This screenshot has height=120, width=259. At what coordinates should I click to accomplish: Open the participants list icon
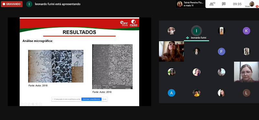pyautogui.click(x=212, y=4)
